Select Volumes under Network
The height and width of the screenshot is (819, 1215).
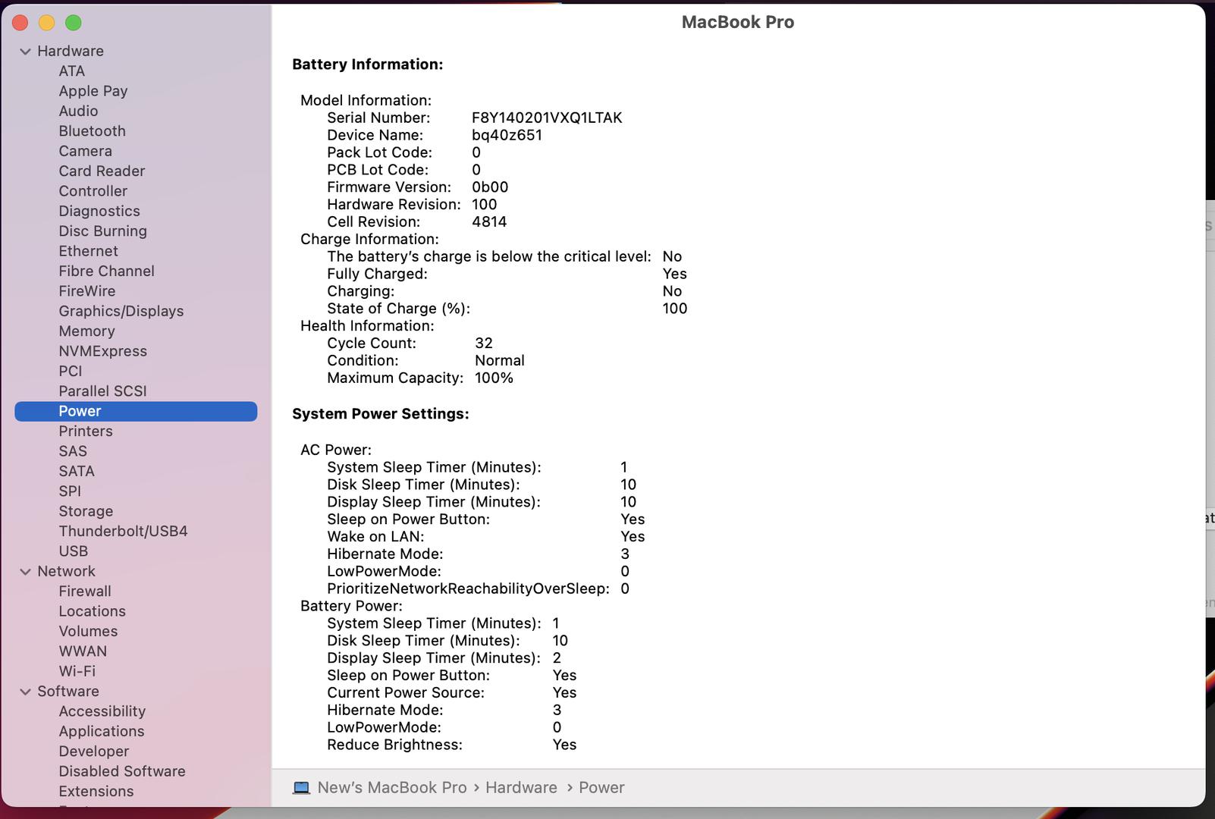89,632
